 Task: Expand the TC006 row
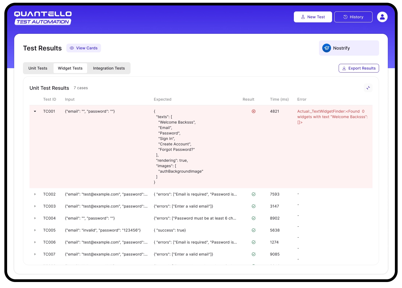[35, 242]
